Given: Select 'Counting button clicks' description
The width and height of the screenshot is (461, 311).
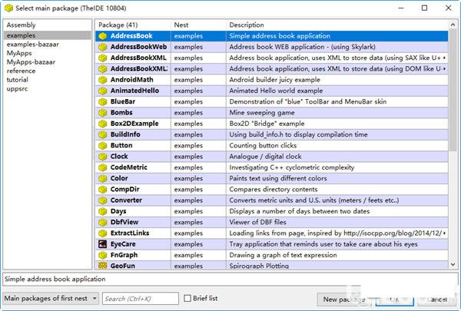Looking at the screenshot, I should pyautogui.click(x=263, y=145).
